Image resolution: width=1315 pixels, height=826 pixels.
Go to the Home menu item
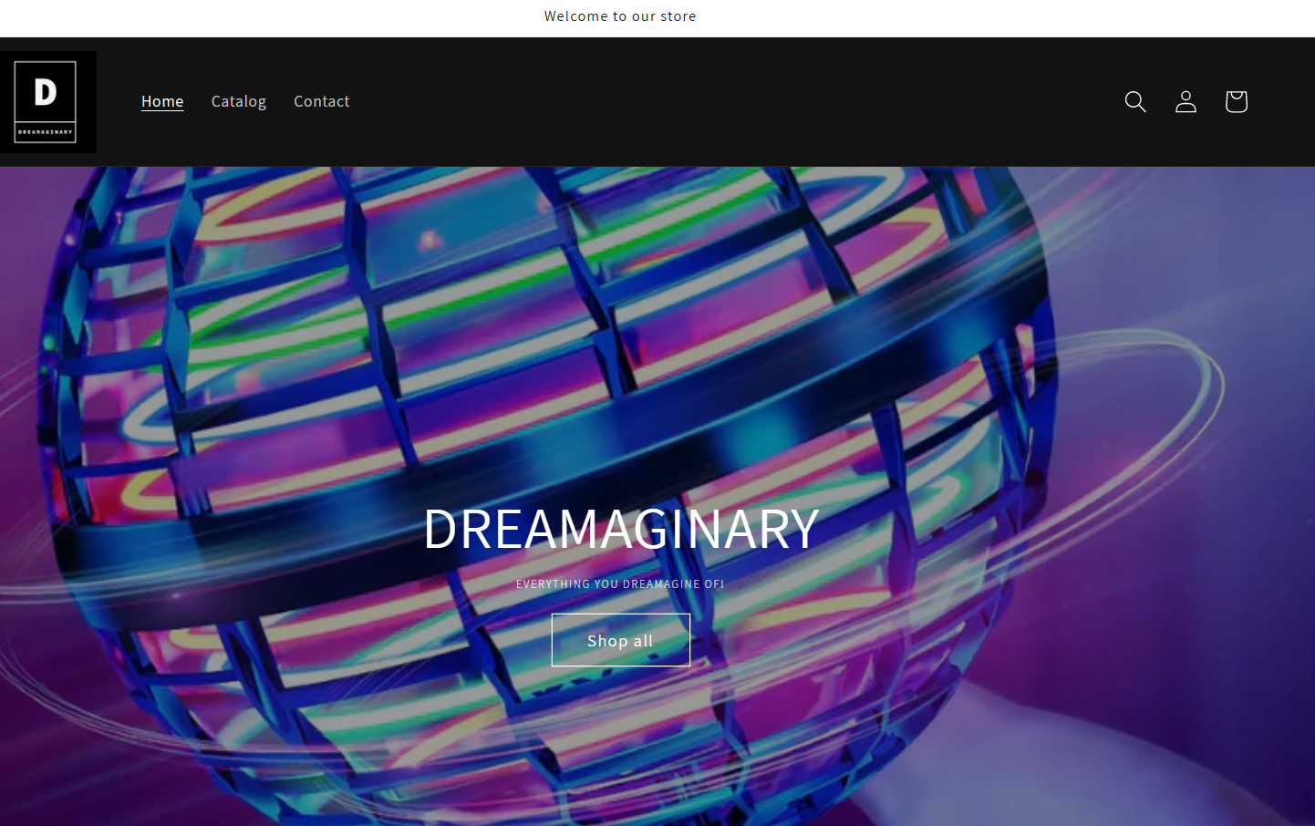(x=162, y=101)
